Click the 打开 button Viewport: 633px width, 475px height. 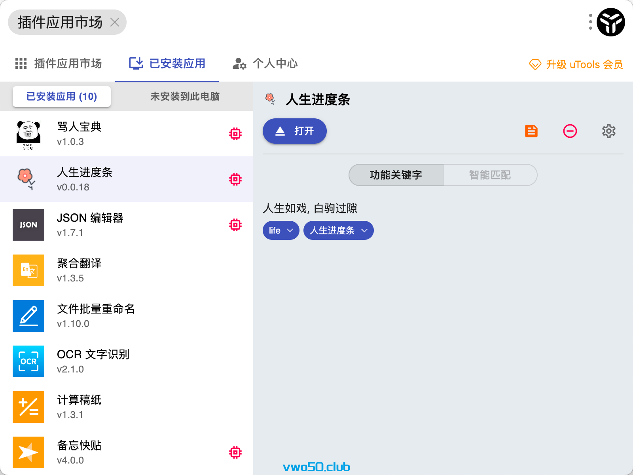pos(295,131)
